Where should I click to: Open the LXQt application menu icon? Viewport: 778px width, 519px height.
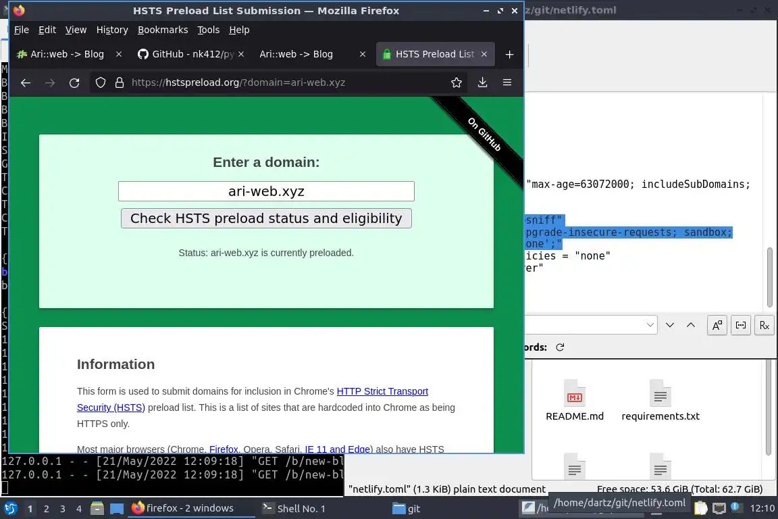(10, 509)
